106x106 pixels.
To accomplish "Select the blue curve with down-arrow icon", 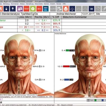I will click(x=72, y=9).
